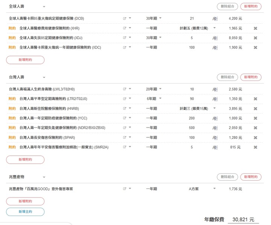Remove the LTR2/T02J0 rider with X
This screenshot has height=225, width=271.
pos(256,99)
